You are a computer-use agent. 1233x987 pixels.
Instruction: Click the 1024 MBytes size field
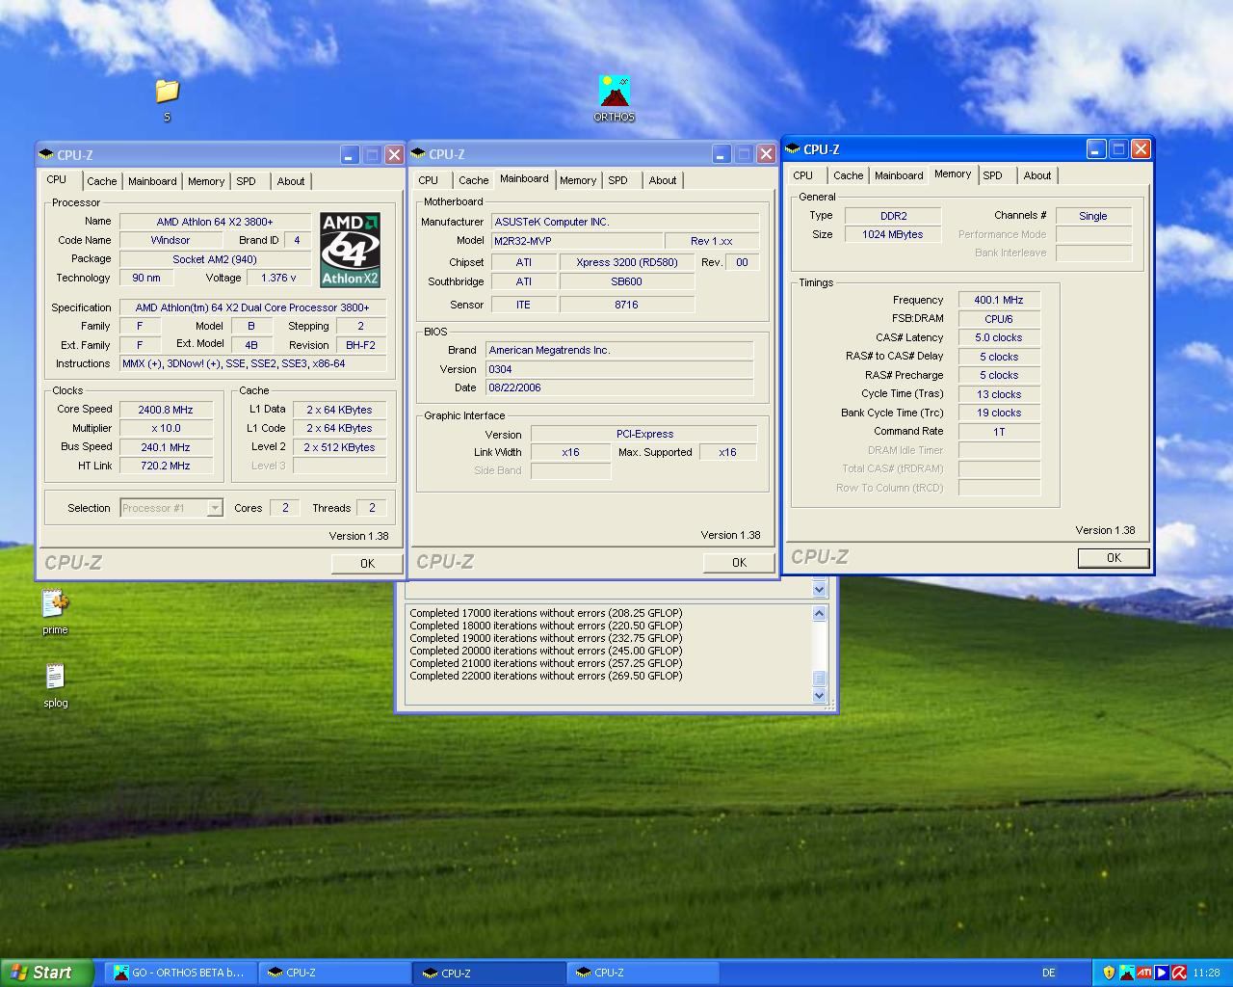click(x=893, y=234)
